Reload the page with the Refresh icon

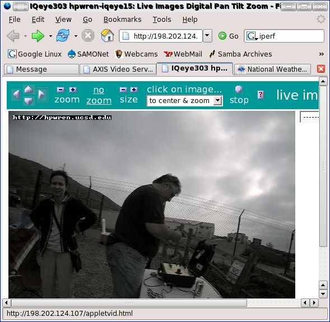63,35
